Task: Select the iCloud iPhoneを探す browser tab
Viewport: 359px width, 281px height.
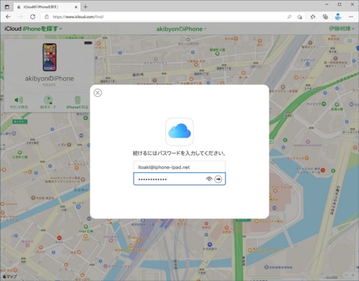Action: click(47, 7)
